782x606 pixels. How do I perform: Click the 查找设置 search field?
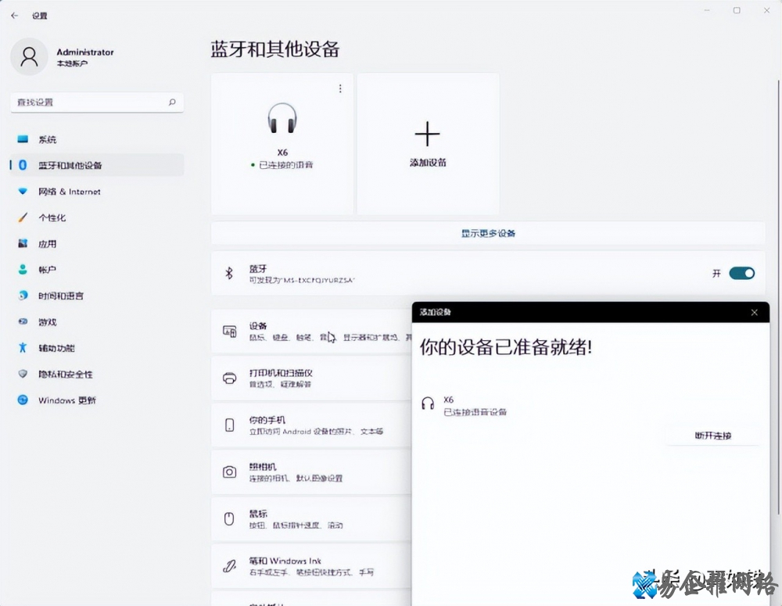pos(90,102)
